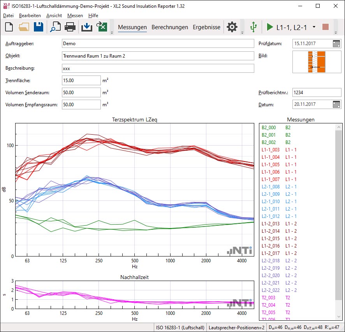
Task: Select measurement L1-1_003 in list
Action: (x=271, y=149)
